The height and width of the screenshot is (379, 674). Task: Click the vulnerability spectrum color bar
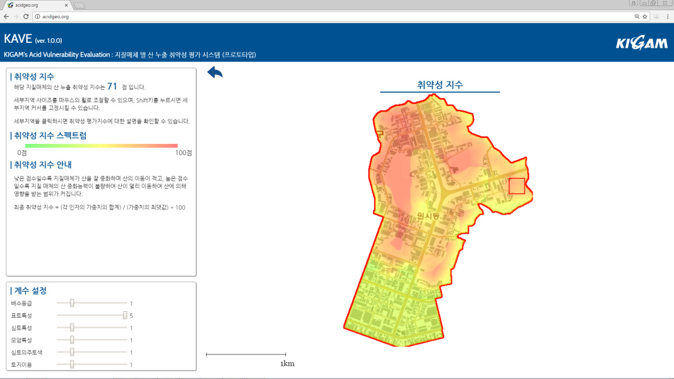click(x=102, y=146)
